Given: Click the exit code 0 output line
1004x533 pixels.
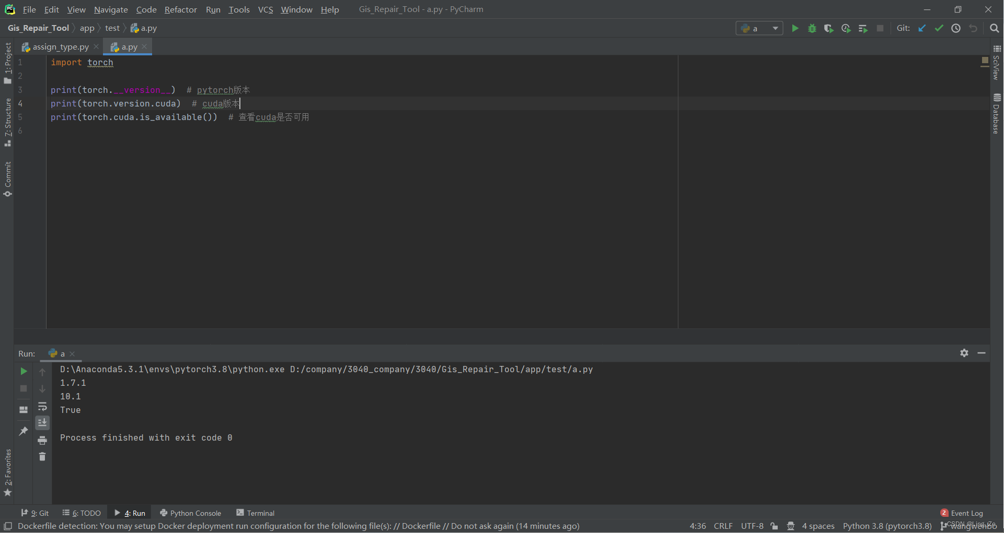Looking at the screenshot, I should pos(146,438).
